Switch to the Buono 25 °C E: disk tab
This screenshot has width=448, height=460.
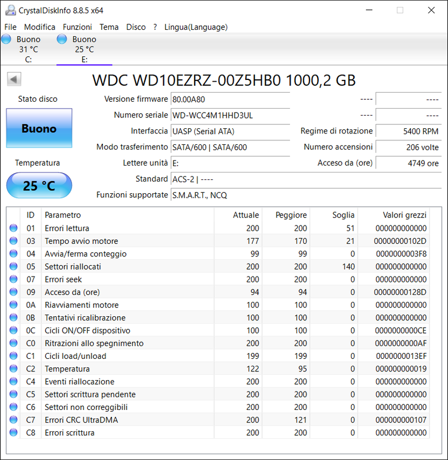tap(84, 49)
